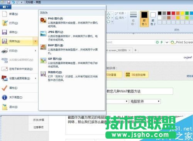193x141 pixels.
Task: Open the Paint application menu button
Action: pos(5,7)
